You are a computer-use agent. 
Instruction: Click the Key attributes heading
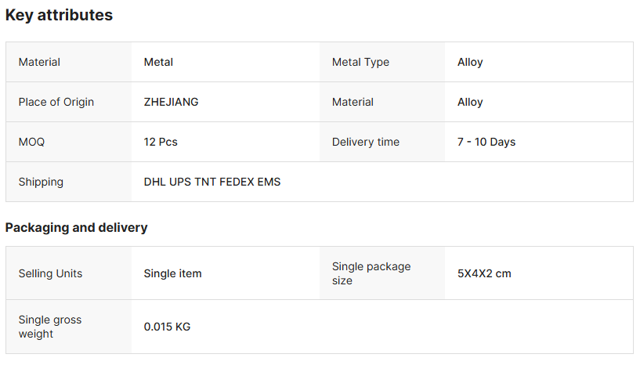[59, 15]
